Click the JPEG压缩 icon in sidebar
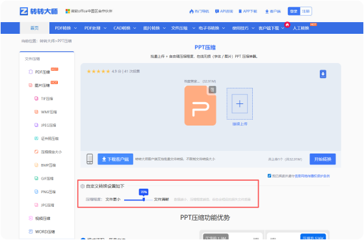The width and height of the screenshot is (364, 240). pyautogui.click(x=36, y=125)
